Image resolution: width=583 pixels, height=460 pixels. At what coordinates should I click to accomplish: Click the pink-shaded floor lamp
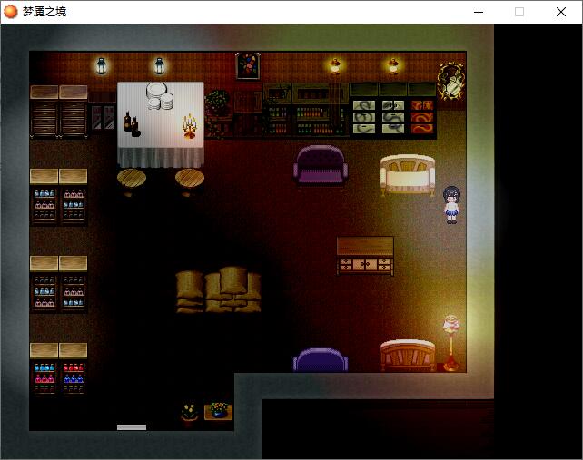tap(451, 342)
